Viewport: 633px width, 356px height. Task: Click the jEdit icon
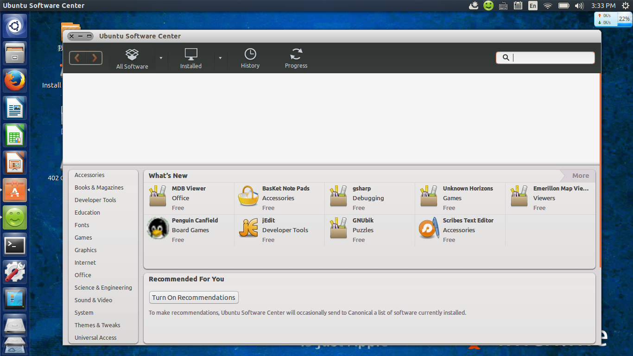pos(248,228)
